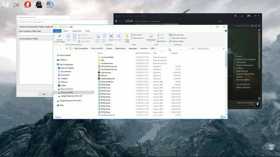This screenshot has width=280, height=157.
Task: Click the Steam friends avatar thumbnail
Action: [x=257, y=104]
